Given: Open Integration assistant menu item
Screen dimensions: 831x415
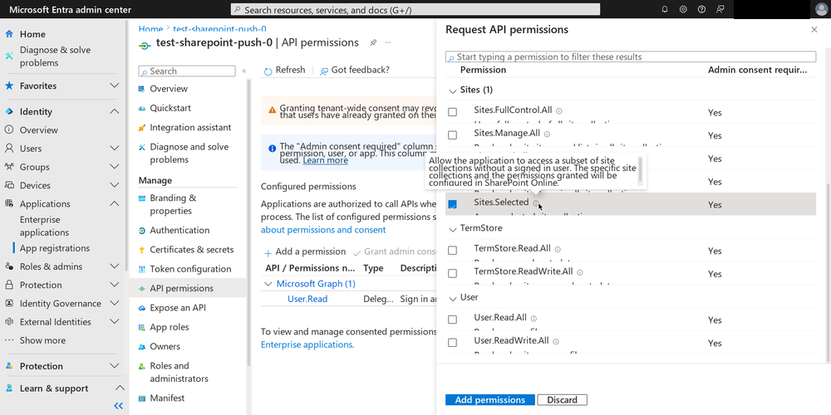Looking at the screenshot, I should (x=189, y=128).
